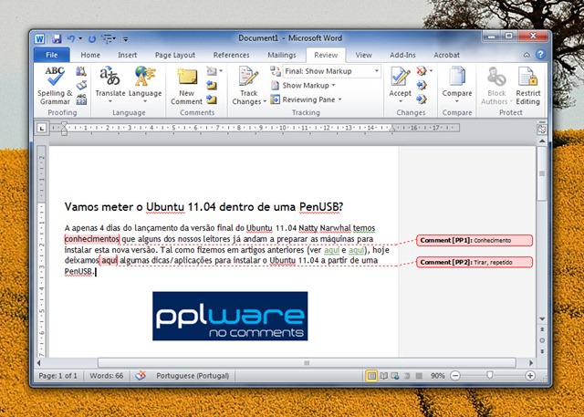Switch to the Acrobat tab
The height and width of the screenshot is (417, 584).
point(446,55)
